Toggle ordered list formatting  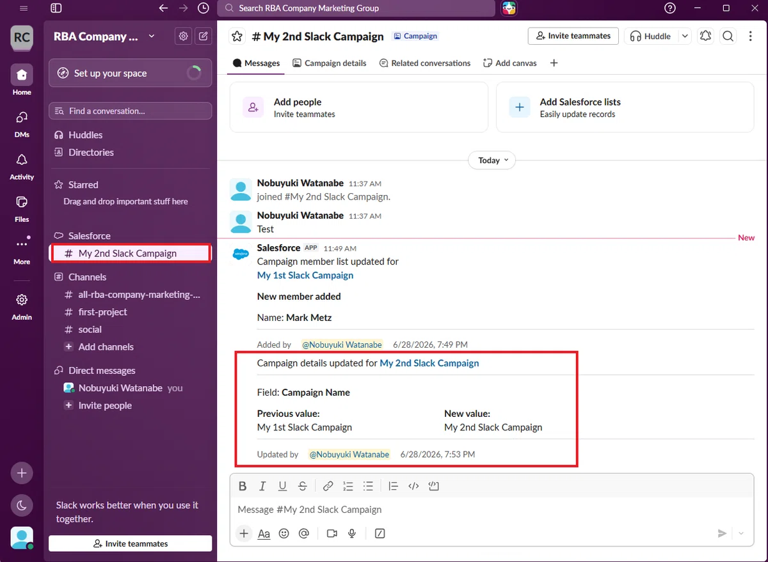[348, 486]
